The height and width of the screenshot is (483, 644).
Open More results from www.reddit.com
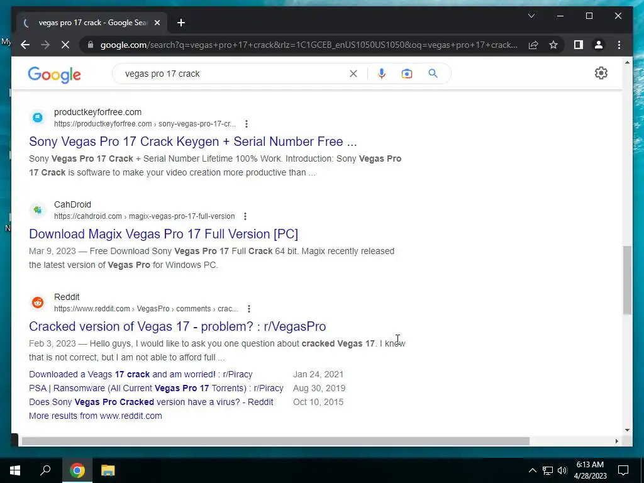coord(96,416)
